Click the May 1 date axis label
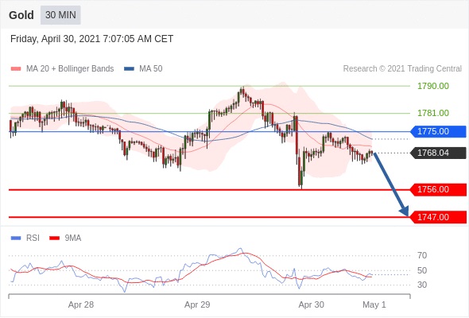The image size is (469, 318). [x=374, y=304]
